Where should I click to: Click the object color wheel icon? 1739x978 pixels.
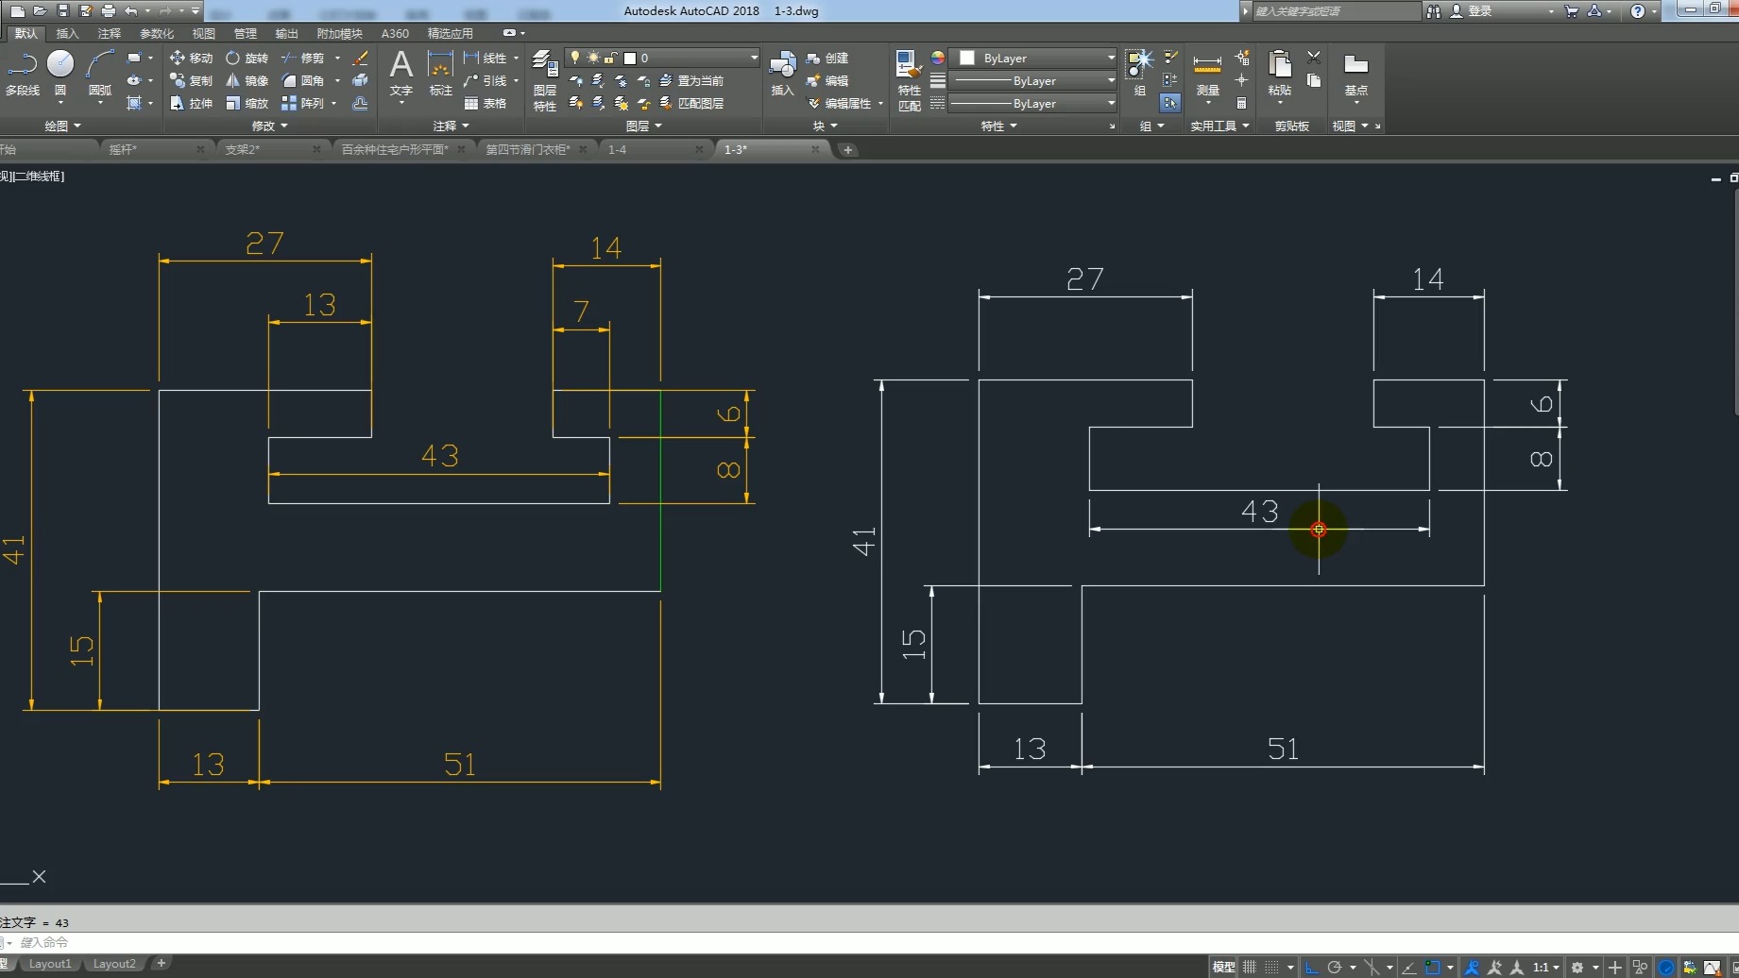tap(937, 59)
